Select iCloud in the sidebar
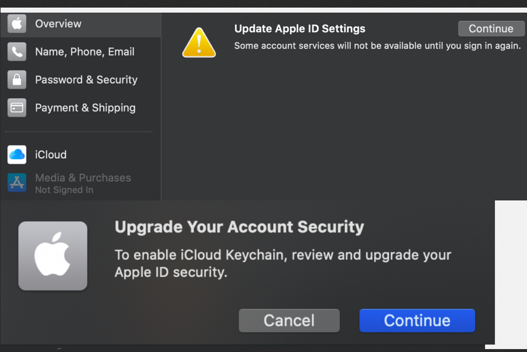This screenshot has height=352, width=527. point(51,155)
